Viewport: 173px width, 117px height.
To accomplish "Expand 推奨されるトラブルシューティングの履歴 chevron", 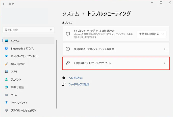I will (165, 49).
